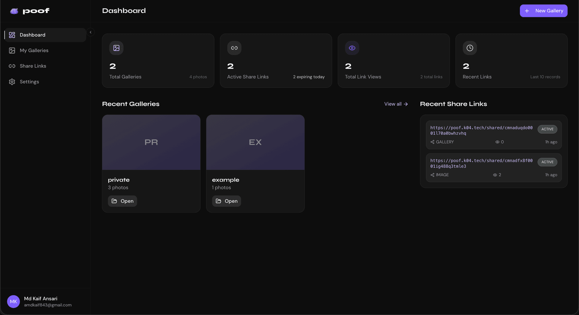
Task: Click Total Galleries image icon
Action: pyautogui.click(x=116, y=48)
